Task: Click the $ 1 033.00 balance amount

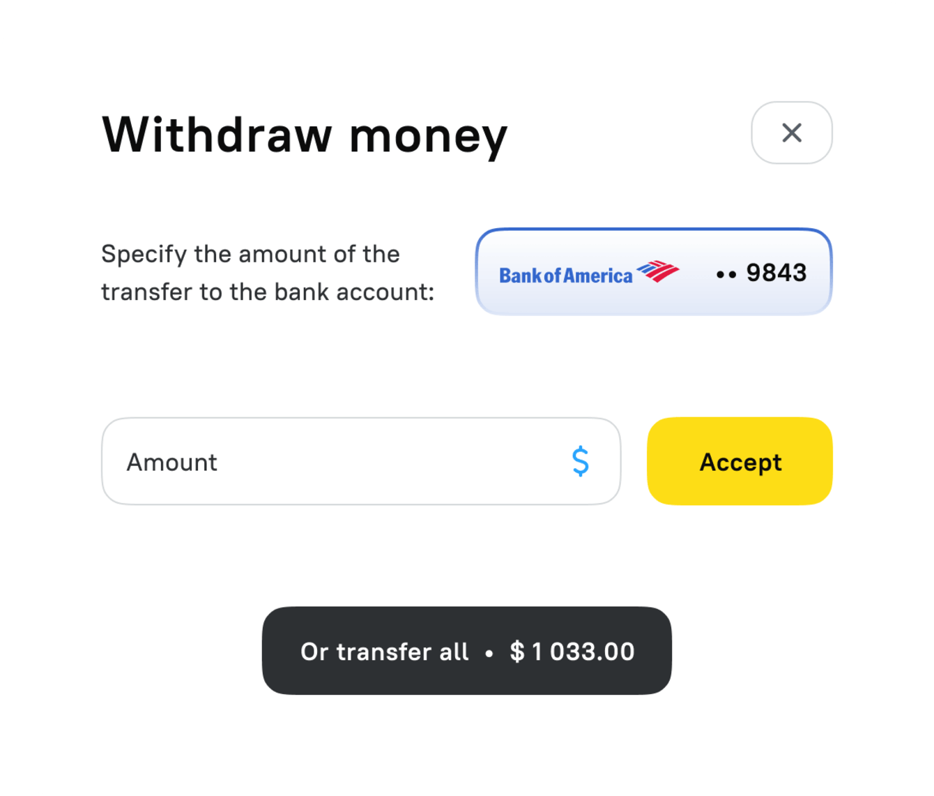Action: (x=572, y=652)
